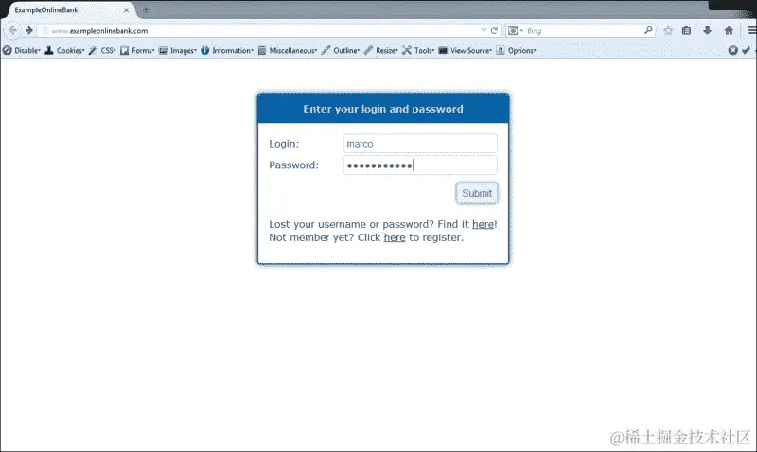Click the Bing search box
The image size is (757, 452).
(x=583, y=30)
